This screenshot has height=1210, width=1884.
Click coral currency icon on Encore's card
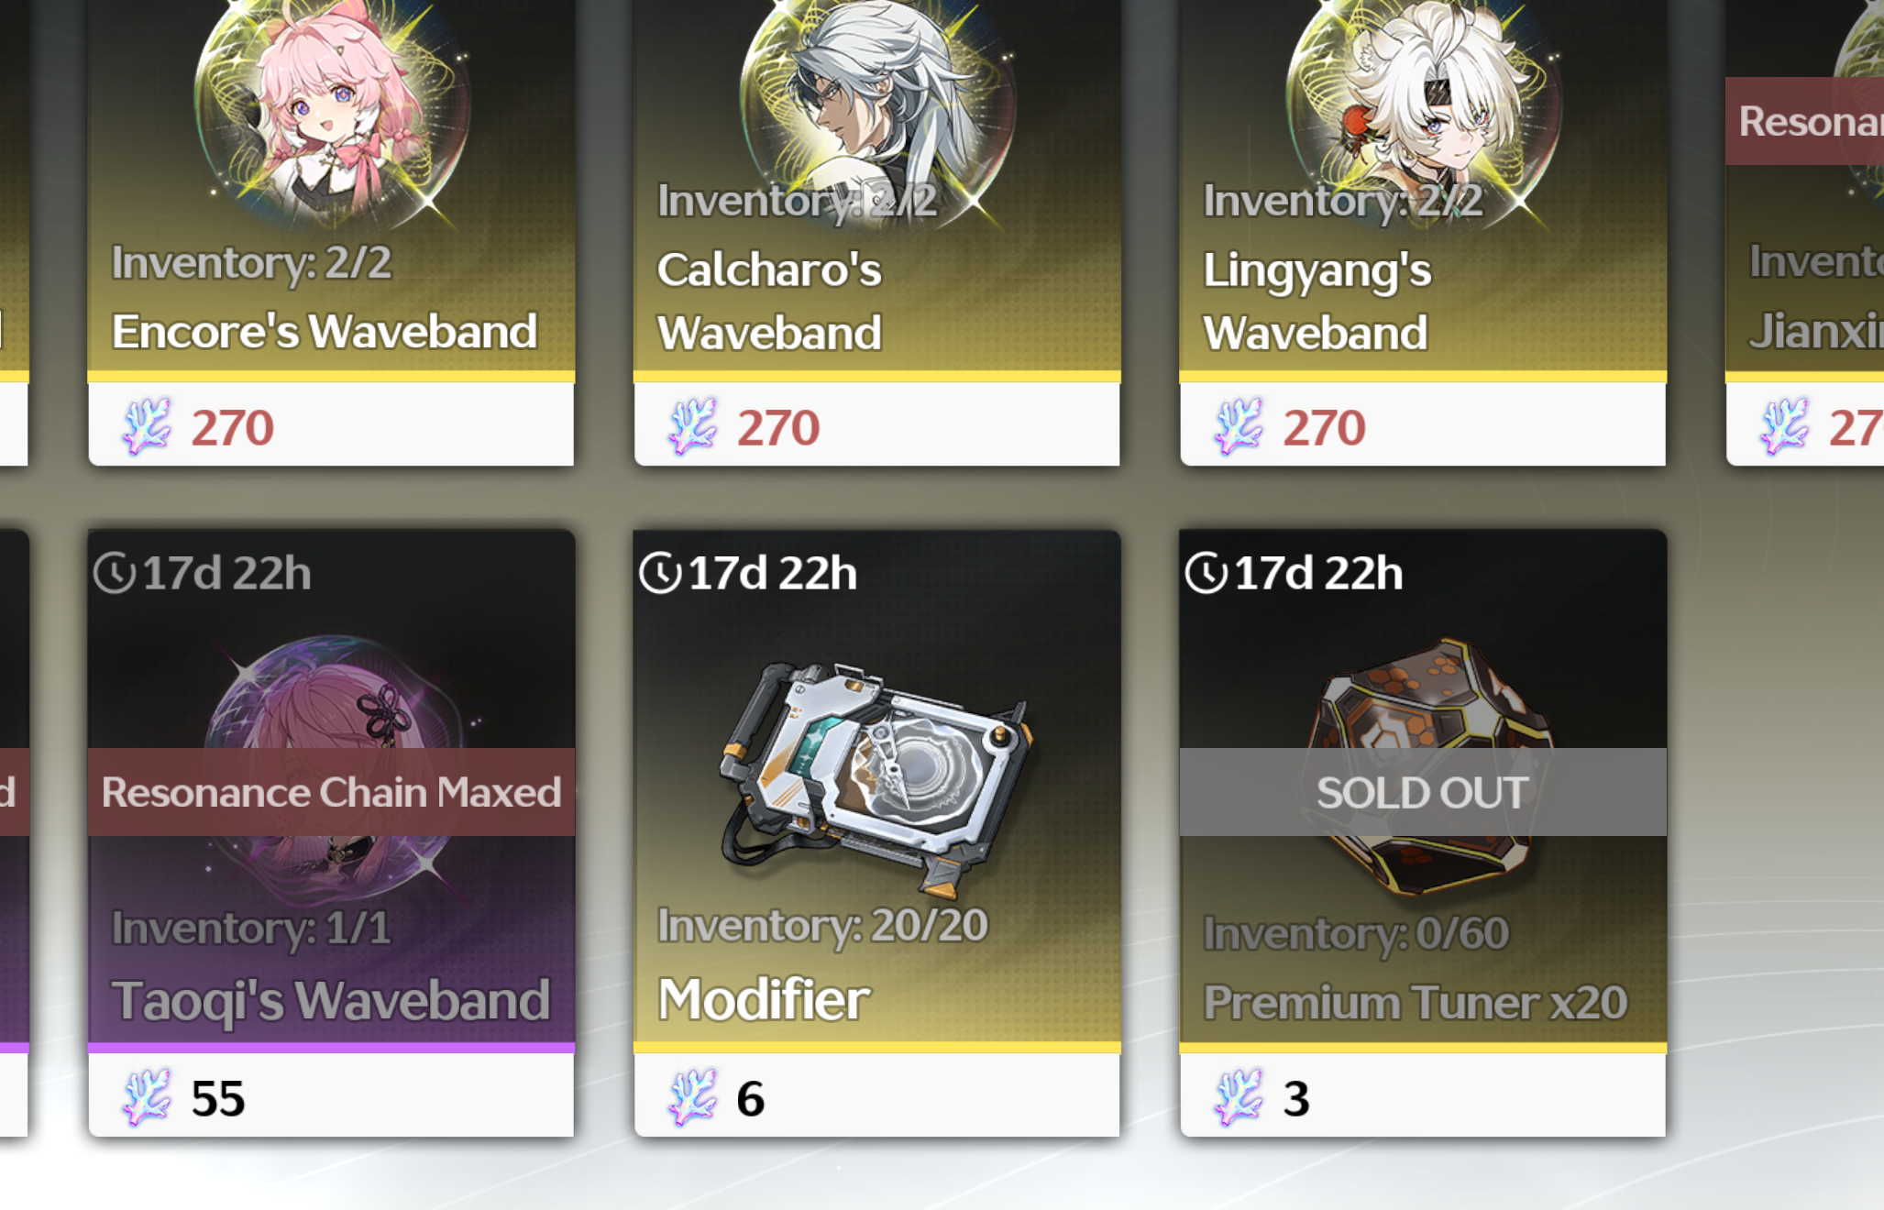(x=147, y=426)
